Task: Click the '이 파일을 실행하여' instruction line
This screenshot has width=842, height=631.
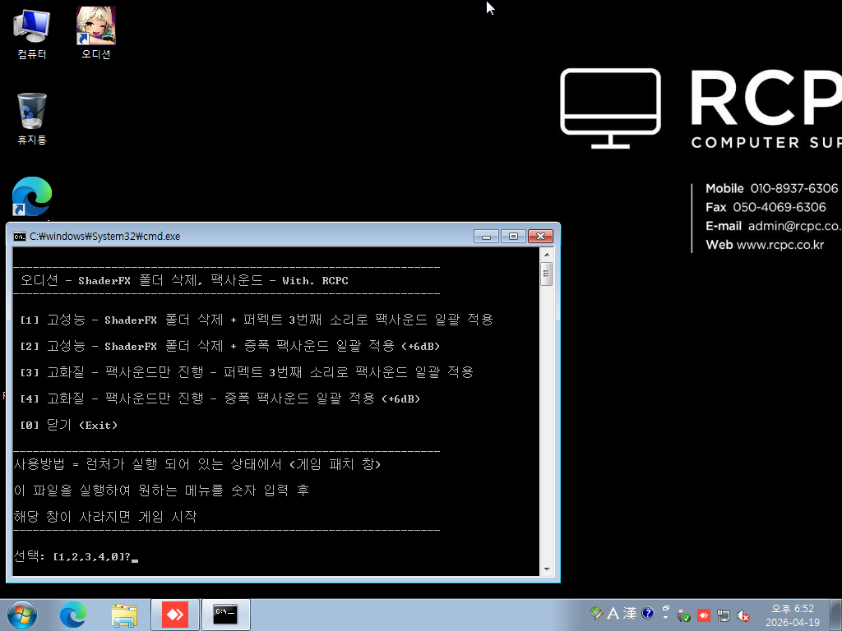Action: [x=161, y=491]
